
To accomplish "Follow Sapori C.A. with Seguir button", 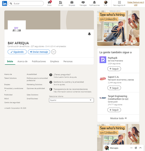I will 114,88.
